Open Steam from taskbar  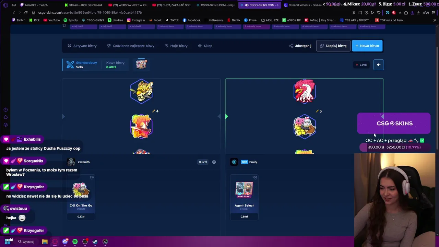(x=95, y=242)
